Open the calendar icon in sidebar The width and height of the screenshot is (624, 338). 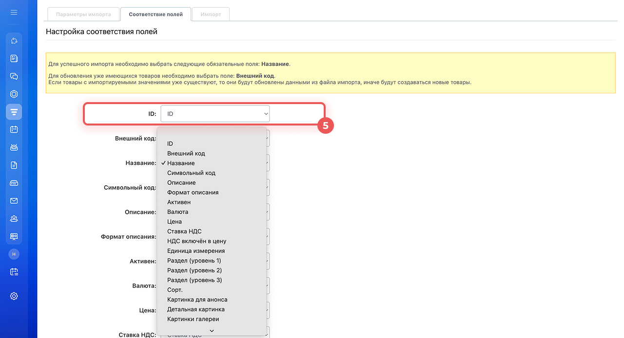coord(14,129)
